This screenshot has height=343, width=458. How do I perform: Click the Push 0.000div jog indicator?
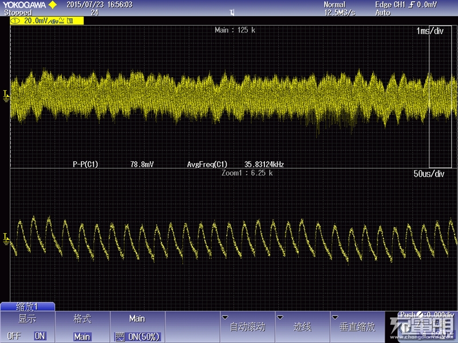coord(427,315)
